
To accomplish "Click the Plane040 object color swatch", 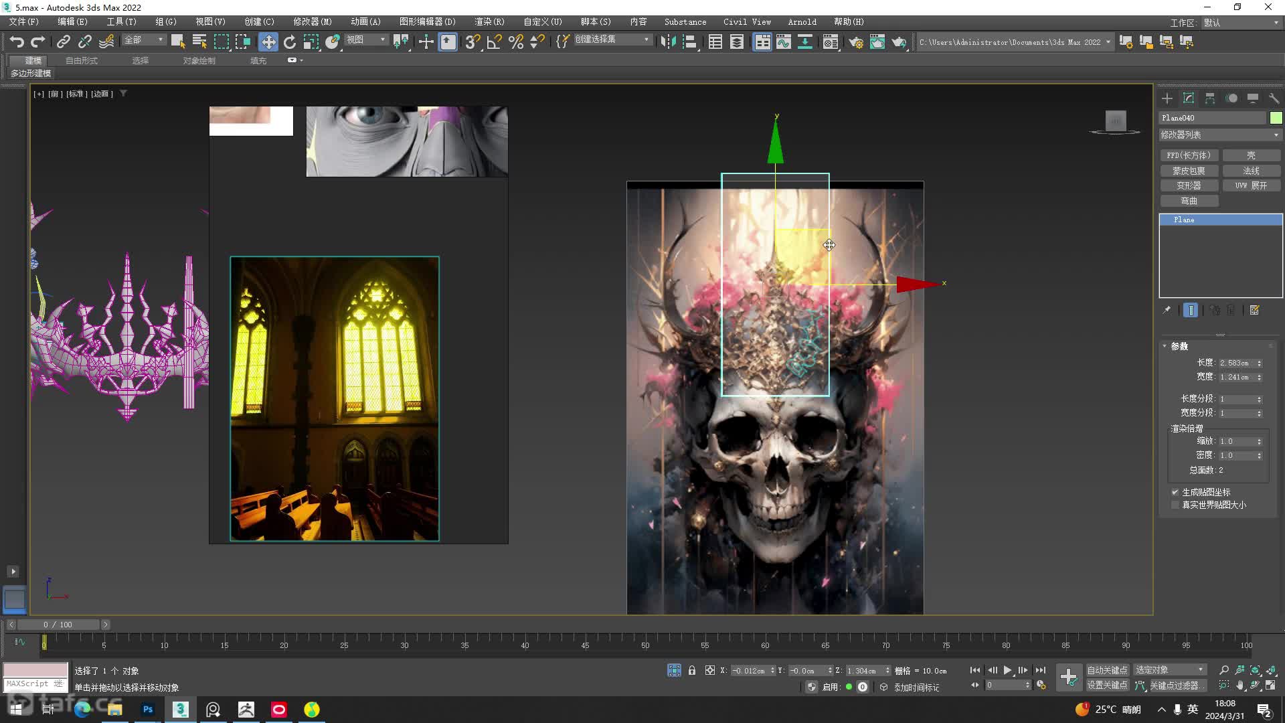I will tap(1276, 118).
